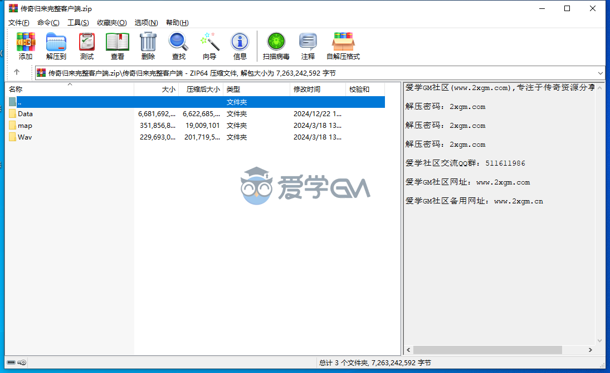The width and height of the screenshot is (610, 373).
Task: Sort by 校验和 column header
Action: tap(365, 89)
